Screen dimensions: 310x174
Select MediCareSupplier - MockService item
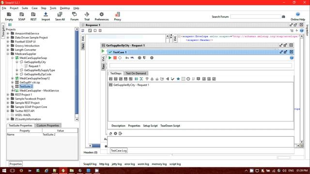click(39, 90)
